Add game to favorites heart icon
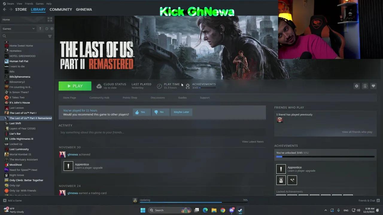The height and width of the screenshot is (215, 383). coord(373,86)
